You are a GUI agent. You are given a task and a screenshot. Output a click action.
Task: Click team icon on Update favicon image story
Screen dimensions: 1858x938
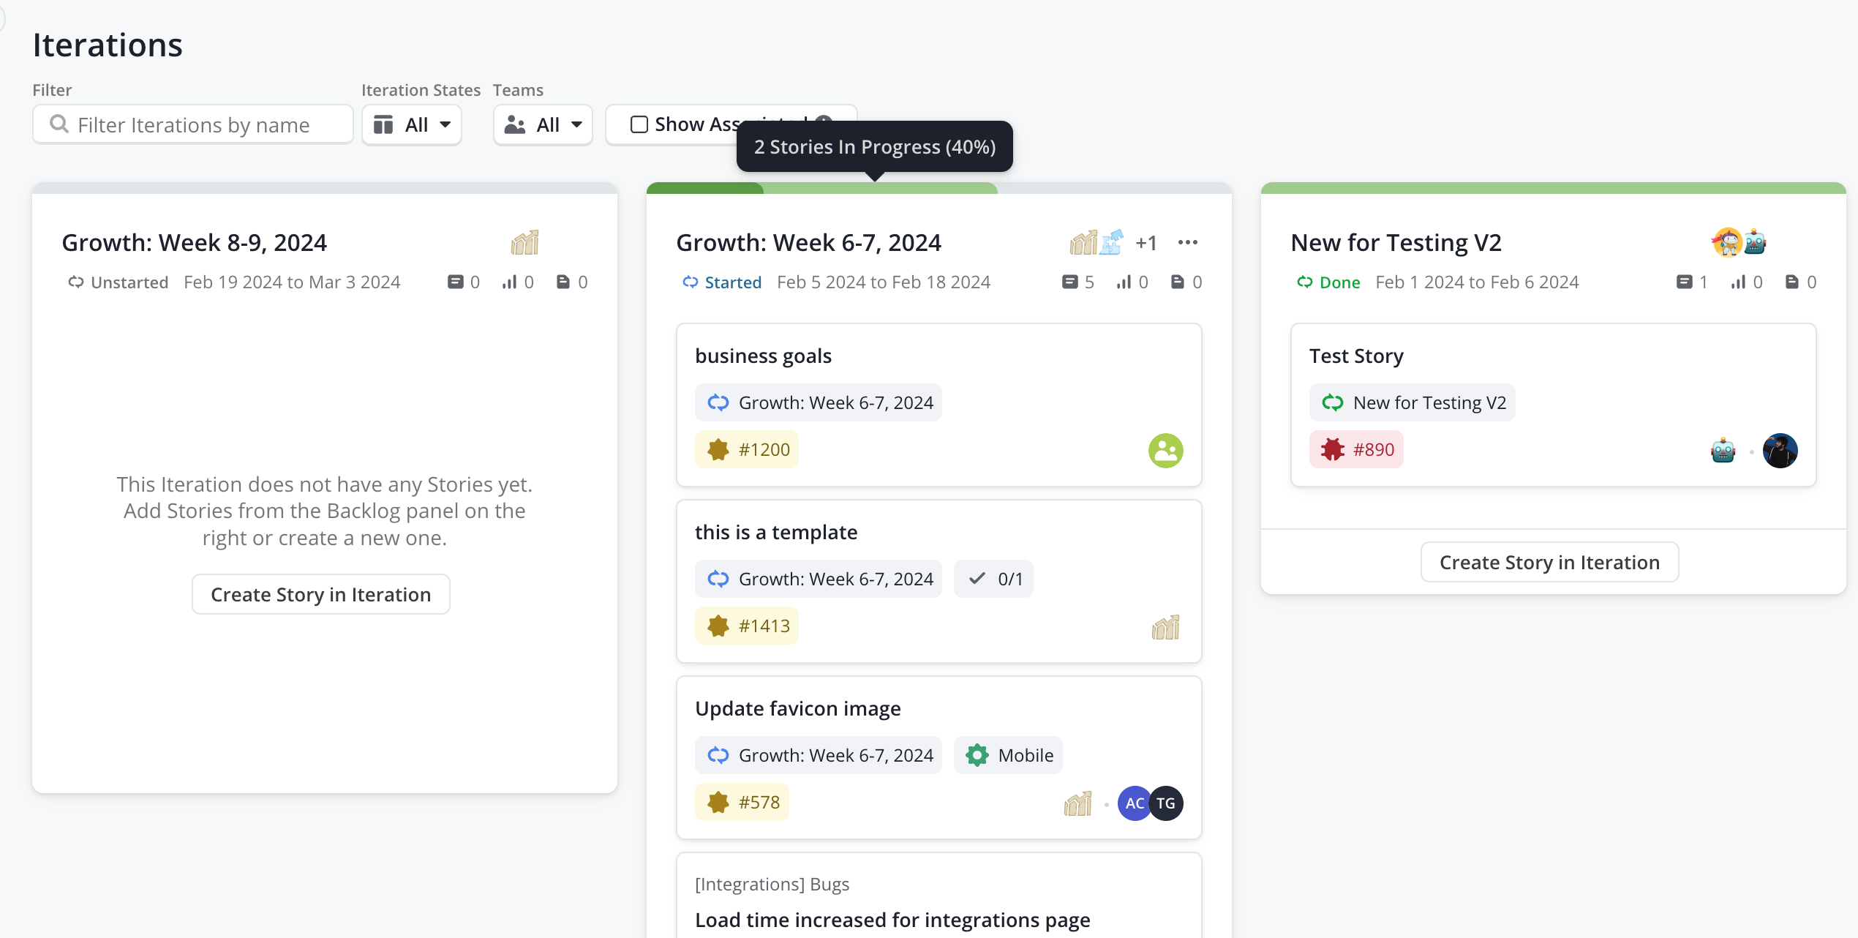[1078, 803]
